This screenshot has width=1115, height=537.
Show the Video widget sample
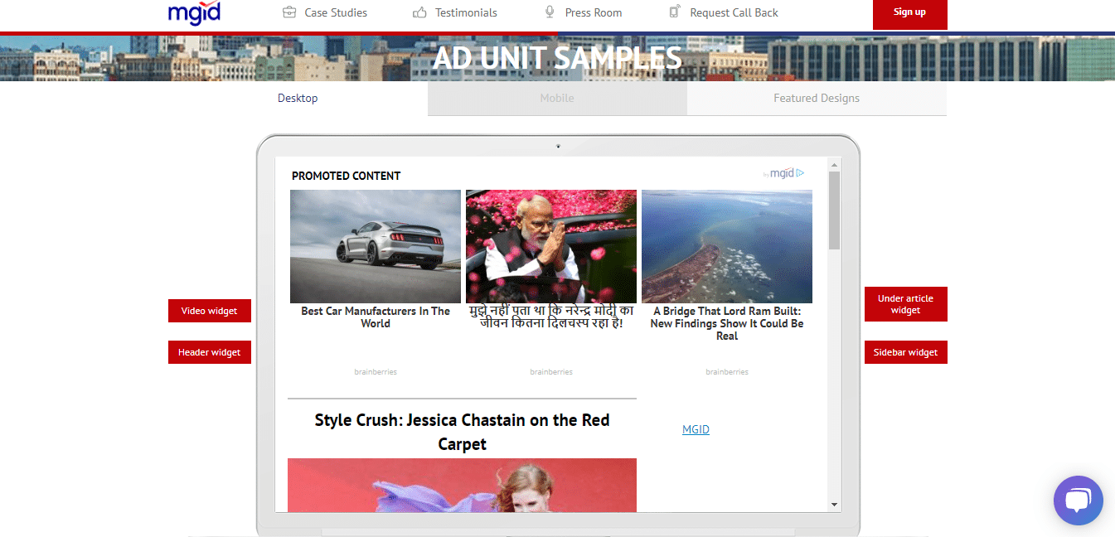(210, 311)
